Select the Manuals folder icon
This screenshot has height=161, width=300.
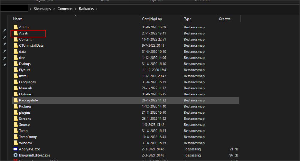pyautogui.click(x=16, y=88)
